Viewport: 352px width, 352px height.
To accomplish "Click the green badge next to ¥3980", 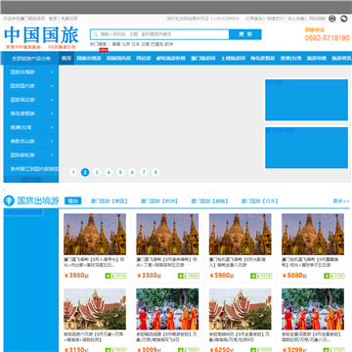I will [115, 276].
